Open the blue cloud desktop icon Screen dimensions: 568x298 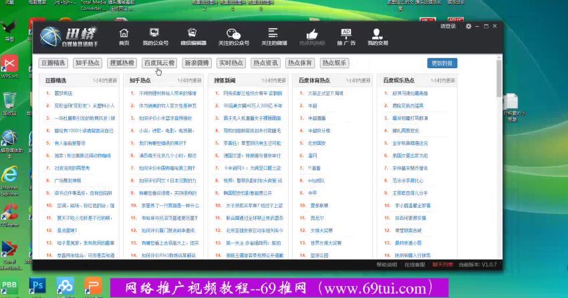65,287
